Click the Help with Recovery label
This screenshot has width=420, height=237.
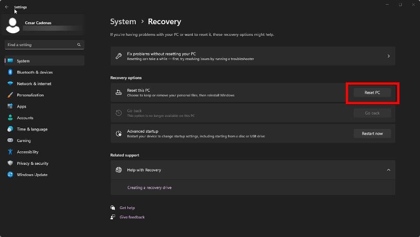point(144,170)
